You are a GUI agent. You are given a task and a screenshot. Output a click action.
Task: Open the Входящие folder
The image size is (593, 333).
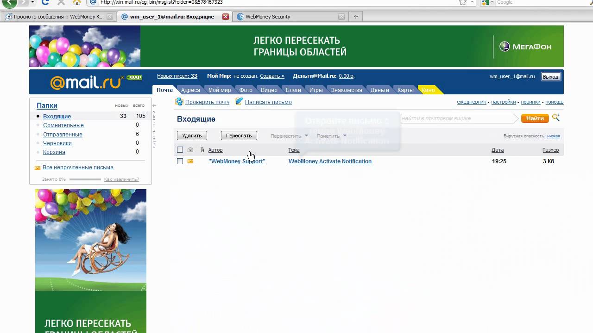(57, 117)
